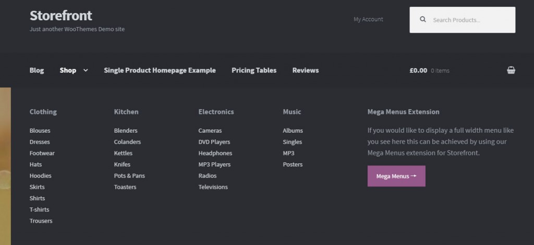This screenshot has height=245, width=534.
Task: View the Hoodies category
Action: (x=41, y=176)
